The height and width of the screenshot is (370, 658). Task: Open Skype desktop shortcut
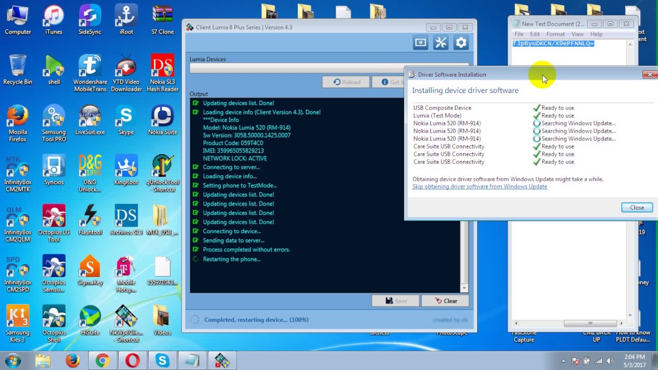(126, 120)
